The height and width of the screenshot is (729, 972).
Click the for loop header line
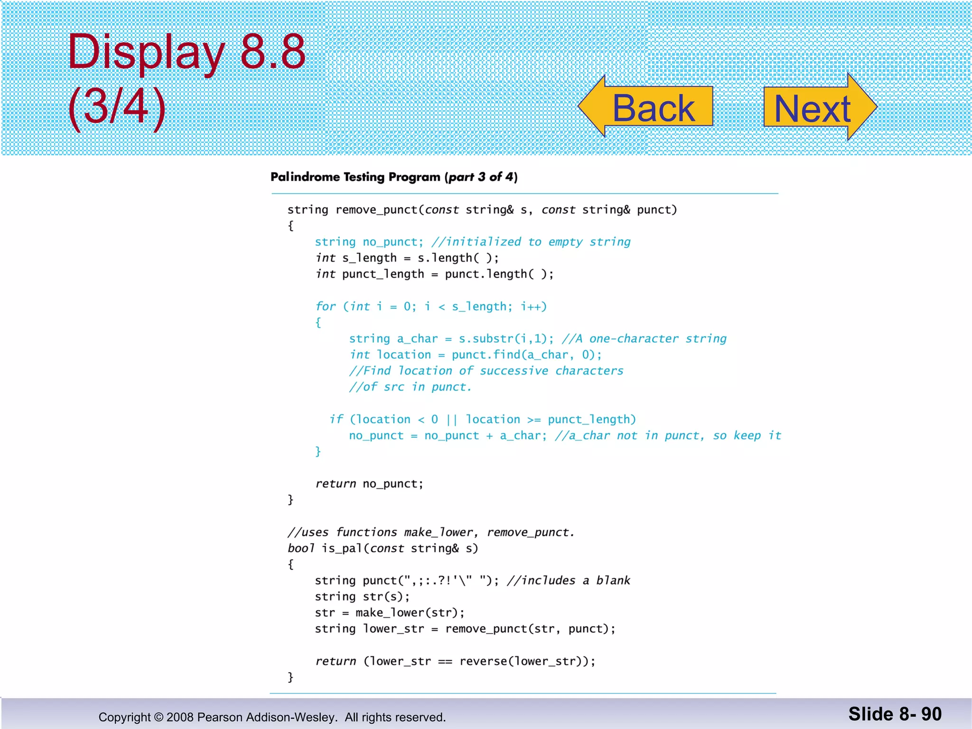[431, 307]
